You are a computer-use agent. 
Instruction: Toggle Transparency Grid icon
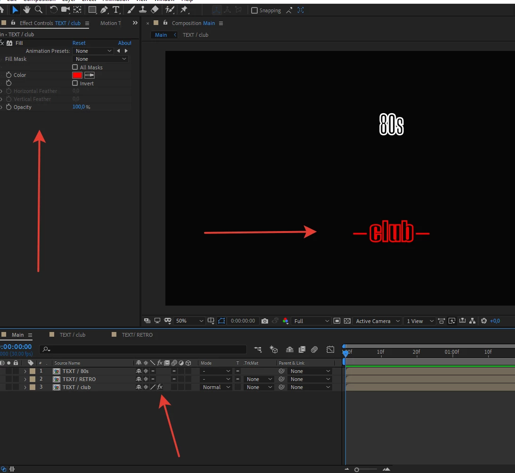pos(347,321)
